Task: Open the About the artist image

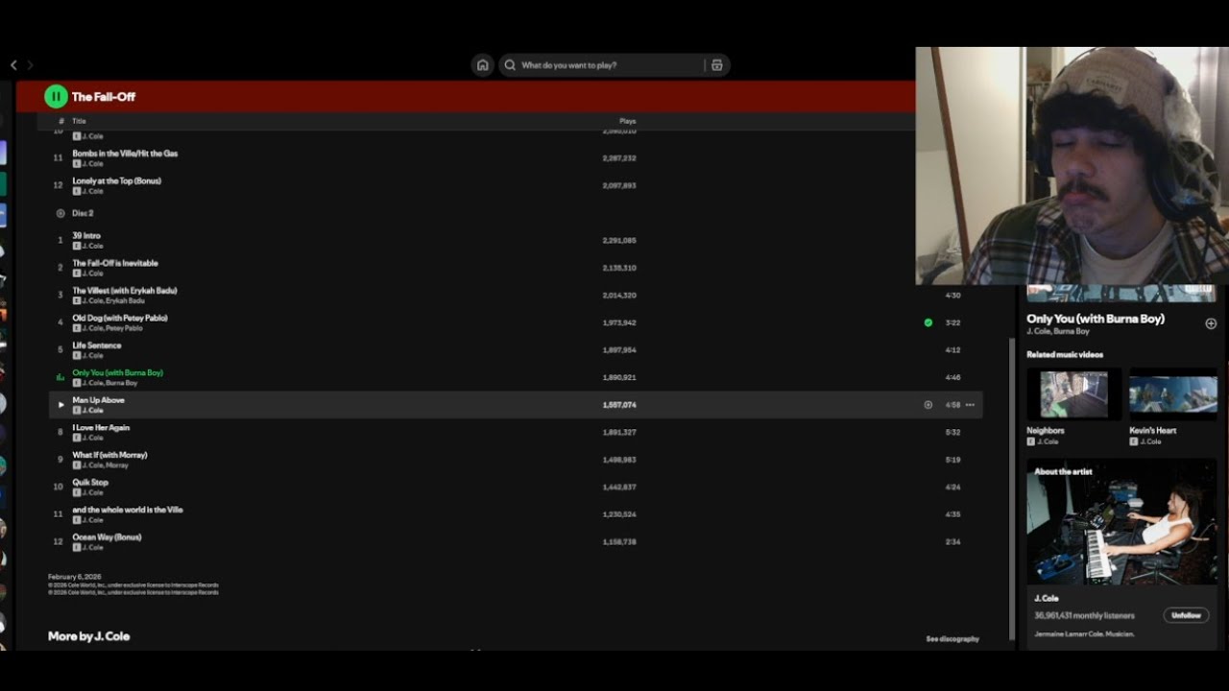Action: 1121,522
